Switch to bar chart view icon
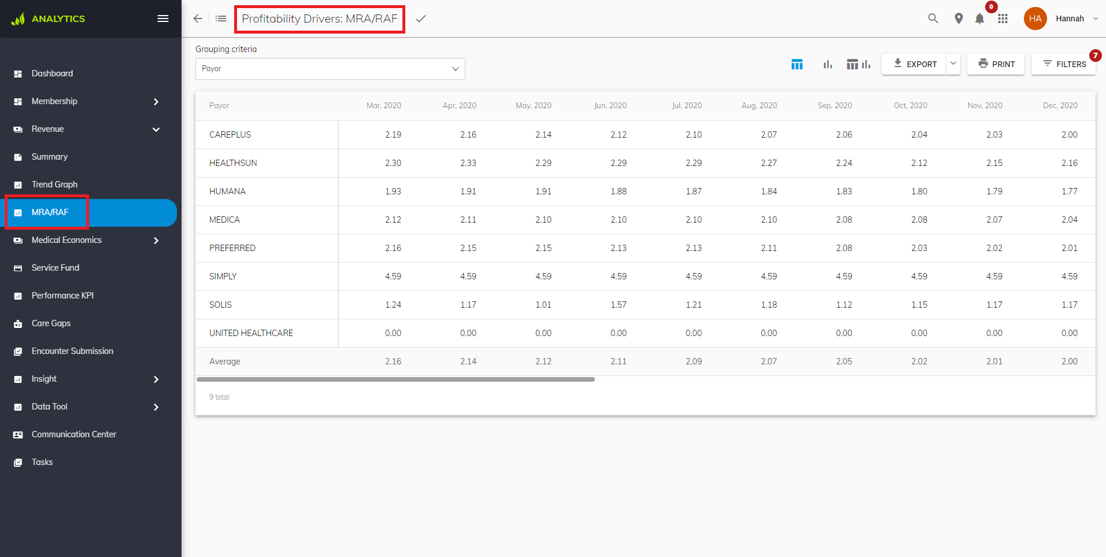This screenshot has height=557, width=1106. (828, 64)
